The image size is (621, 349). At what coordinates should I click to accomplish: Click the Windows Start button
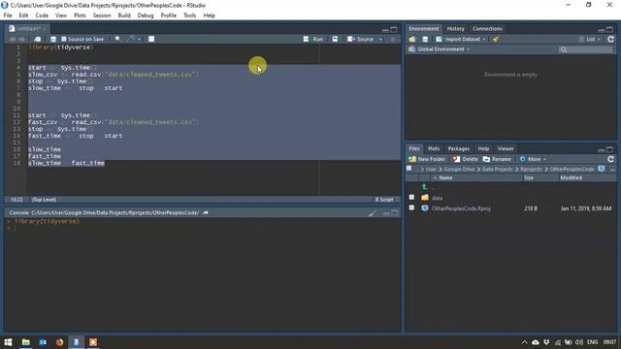pyautogui.click(x=8, y=342)
